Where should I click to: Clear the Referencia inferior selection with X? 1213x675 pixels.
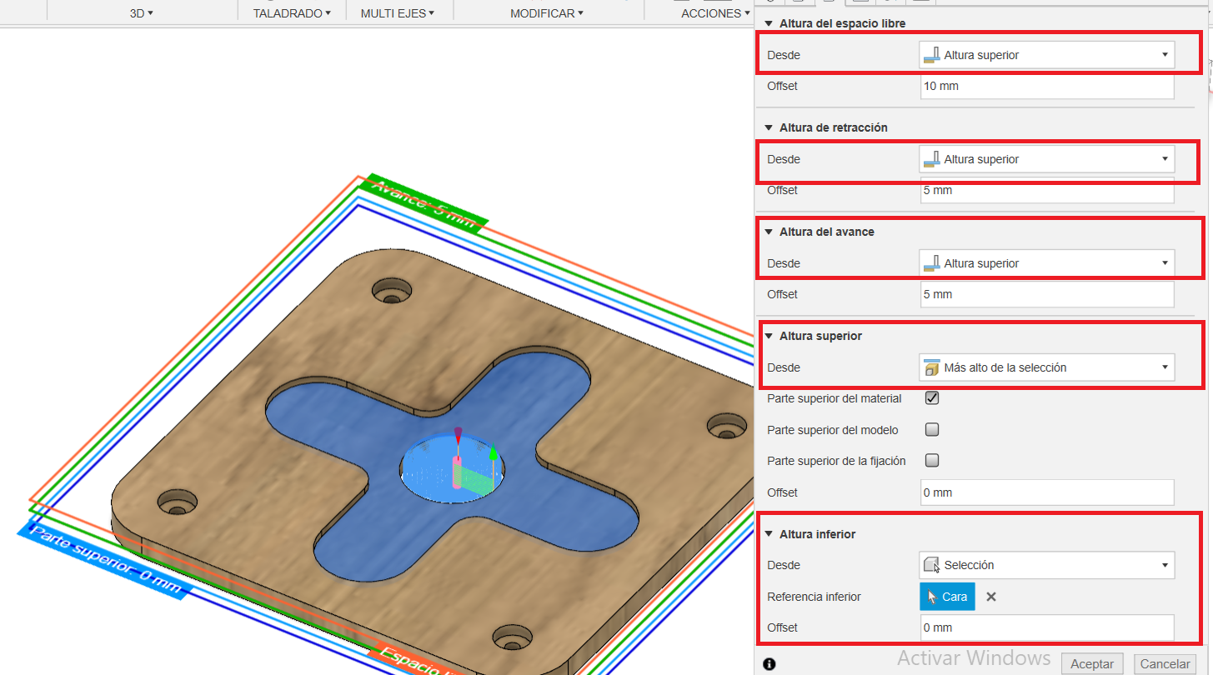click(991, 597)
